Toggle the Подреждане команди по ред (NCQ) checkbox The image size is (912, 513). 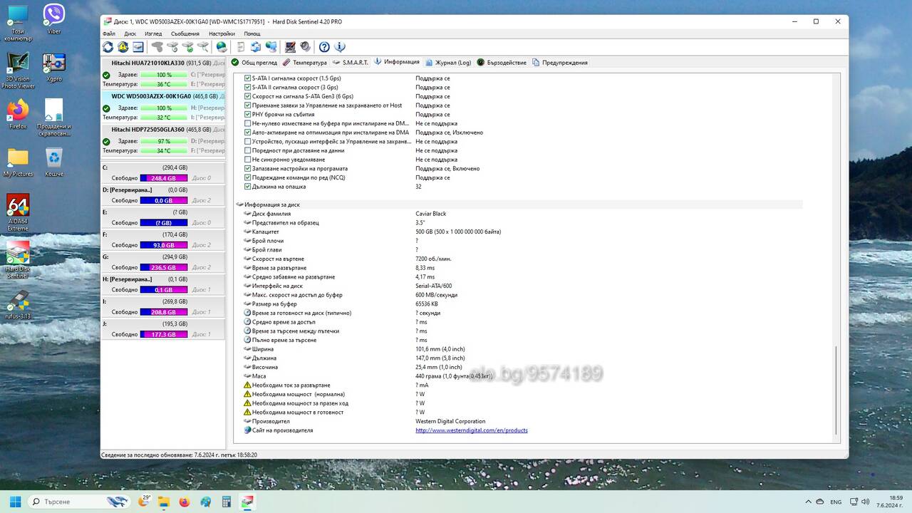click(248, 177)
